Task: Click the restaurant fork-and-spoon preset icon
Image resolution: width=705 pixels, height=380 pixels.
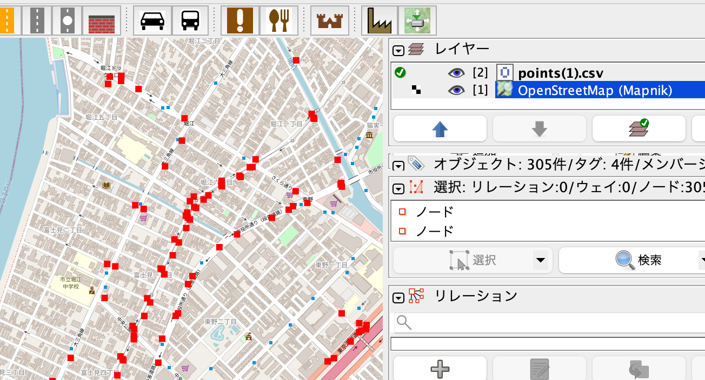Action: point(279,20)
